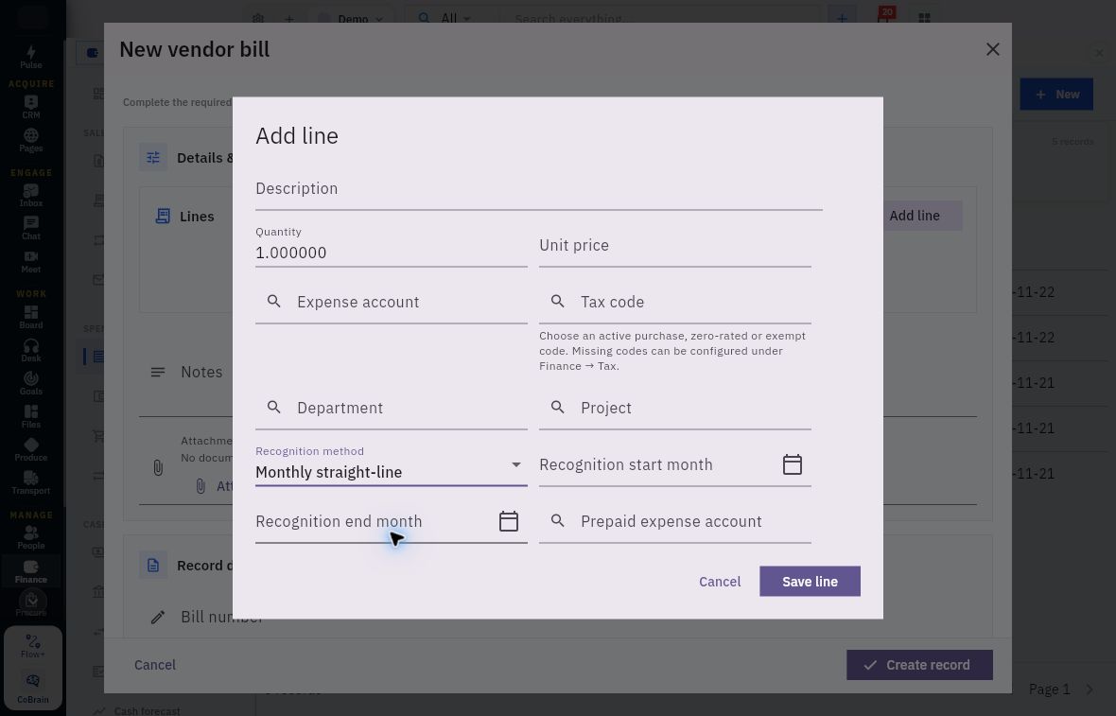The image size is (1116, 716).
Task: Focus the Unit price input field
Action: (x=674, y=246)
